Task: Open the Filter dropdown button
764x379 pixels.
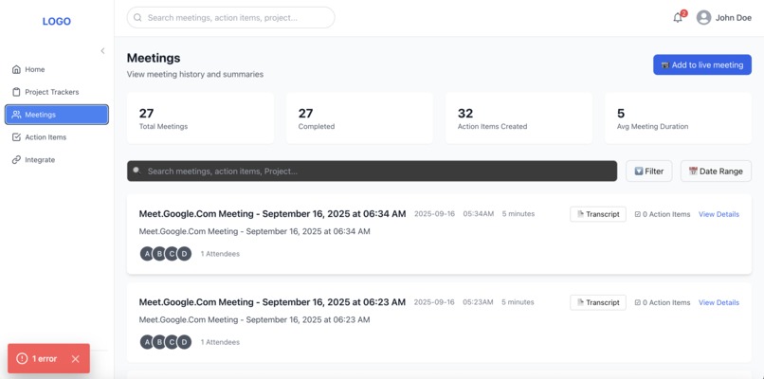Action: 649,171
